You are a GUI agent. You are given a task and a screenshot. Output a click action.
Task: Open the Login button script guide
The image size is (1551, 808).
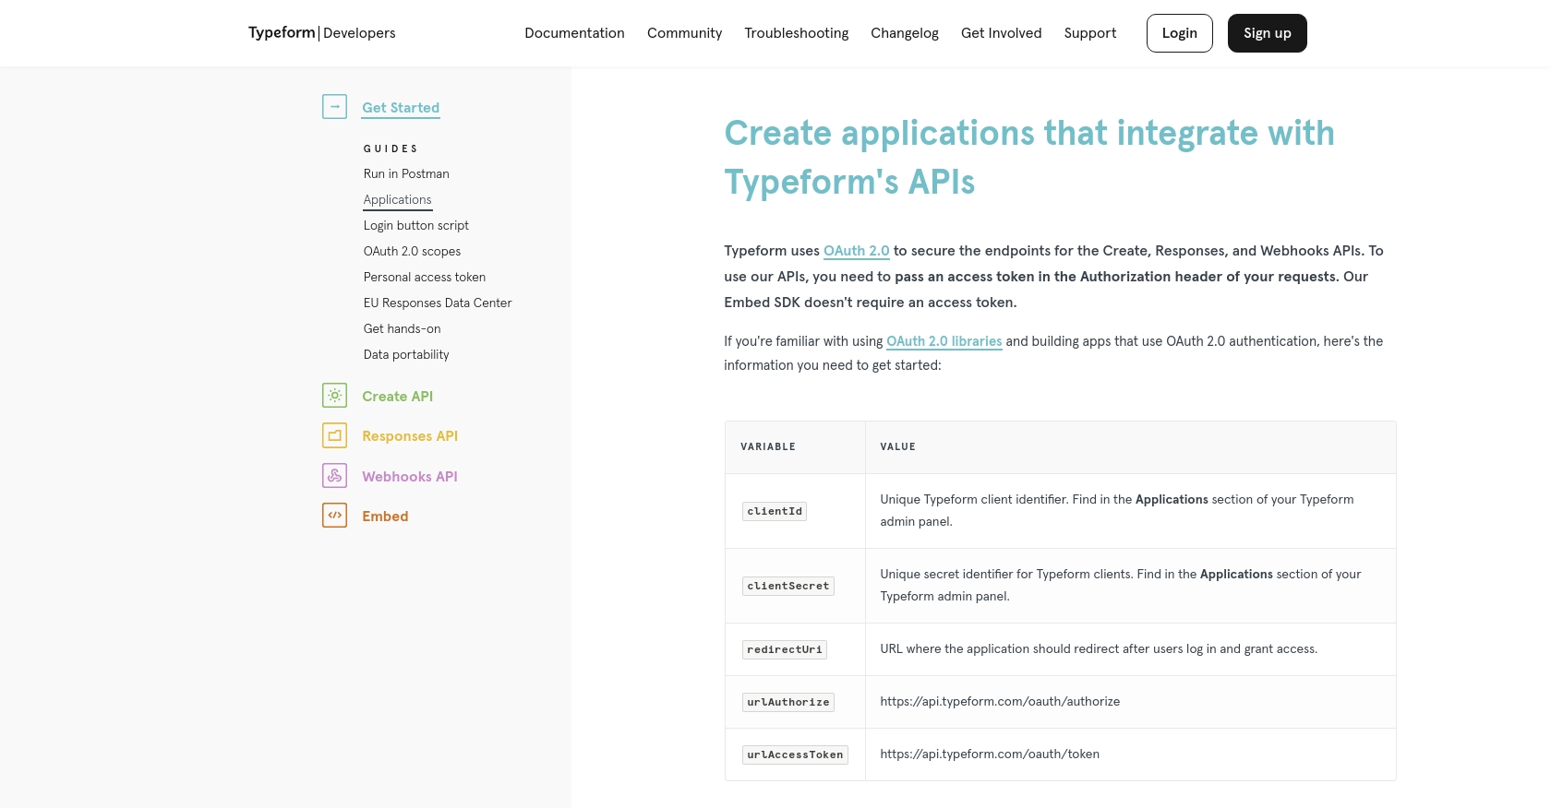(415, 225)
